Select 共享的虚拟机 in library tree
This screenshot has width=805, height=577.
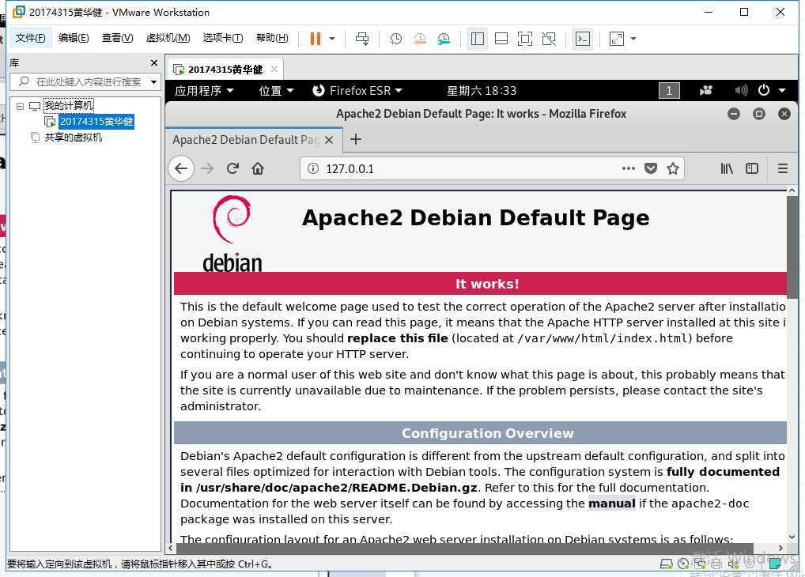coord(74,138)
